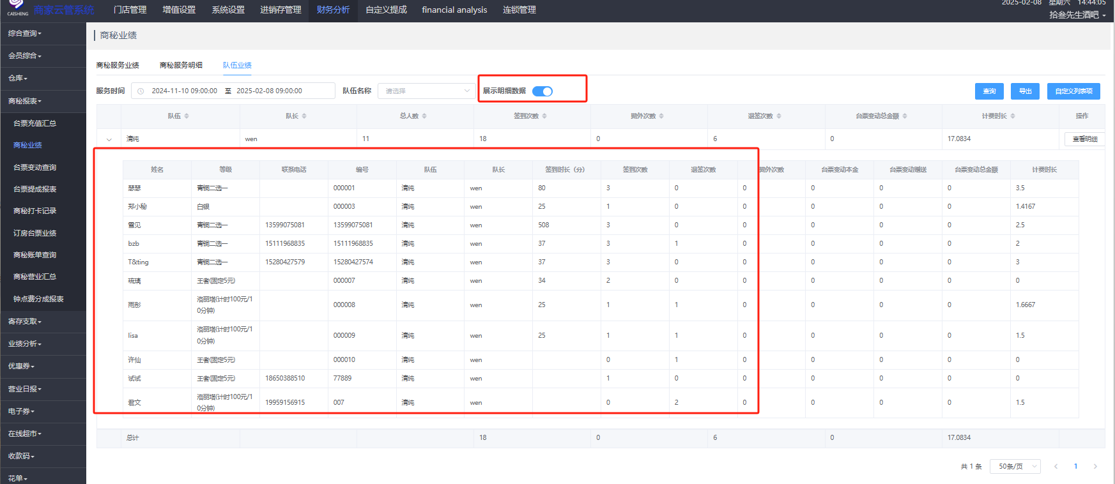The image size is (1115, 484).
Task: Open 台票提成报表 sidebar item
Action: 35,189
